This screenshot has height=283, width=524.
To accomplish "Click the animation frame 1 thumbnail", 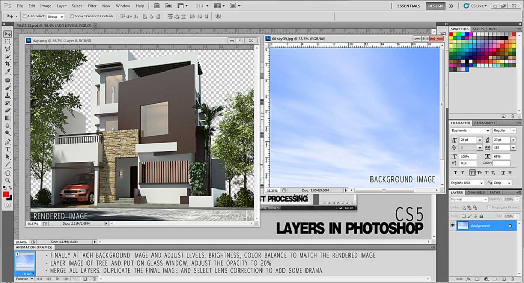I will [x=26, y=262].
